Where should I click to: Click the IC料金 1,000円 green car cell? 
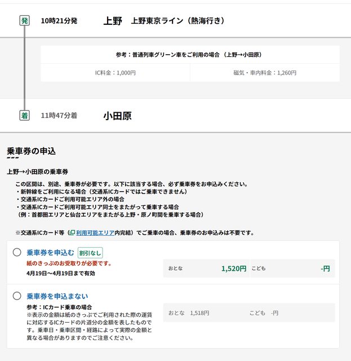tap(115, 73)
